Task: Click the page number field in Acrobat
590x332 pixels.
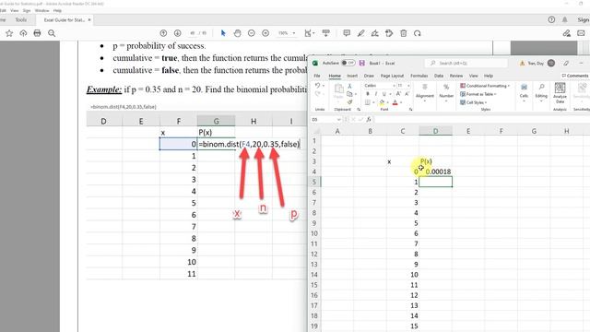Action: [x=194, y=33]
